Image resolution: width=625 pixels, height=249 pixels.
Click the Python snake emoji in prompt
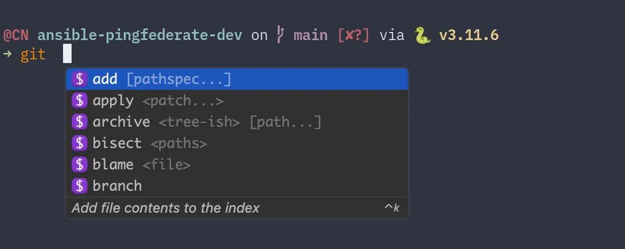click(422, 36)
